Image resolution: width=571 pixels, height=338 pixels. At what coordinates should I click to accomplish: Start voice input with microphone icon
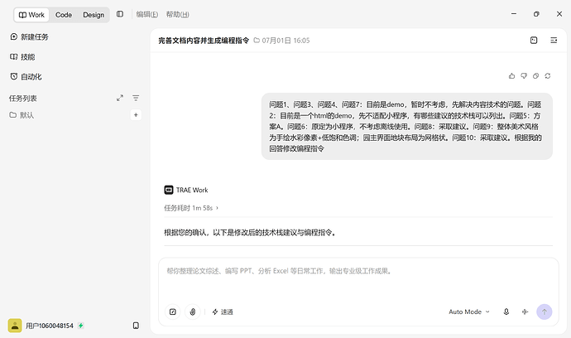coord(506,311)
